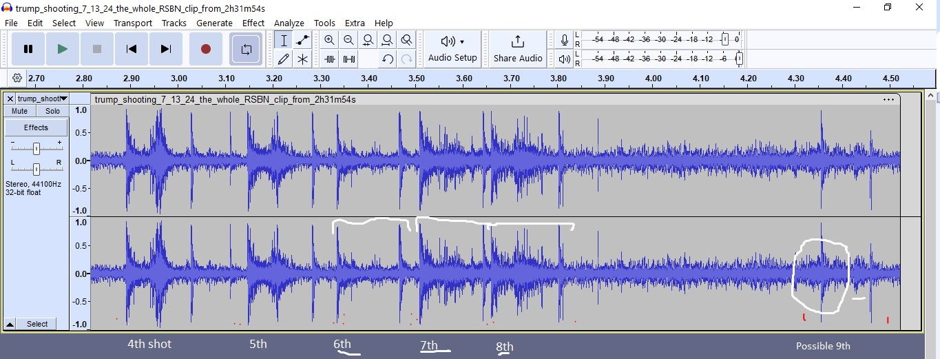Viewport: 940px width, 359px height.
Task: Open timeline options gear icon
Action: [17, 78]
